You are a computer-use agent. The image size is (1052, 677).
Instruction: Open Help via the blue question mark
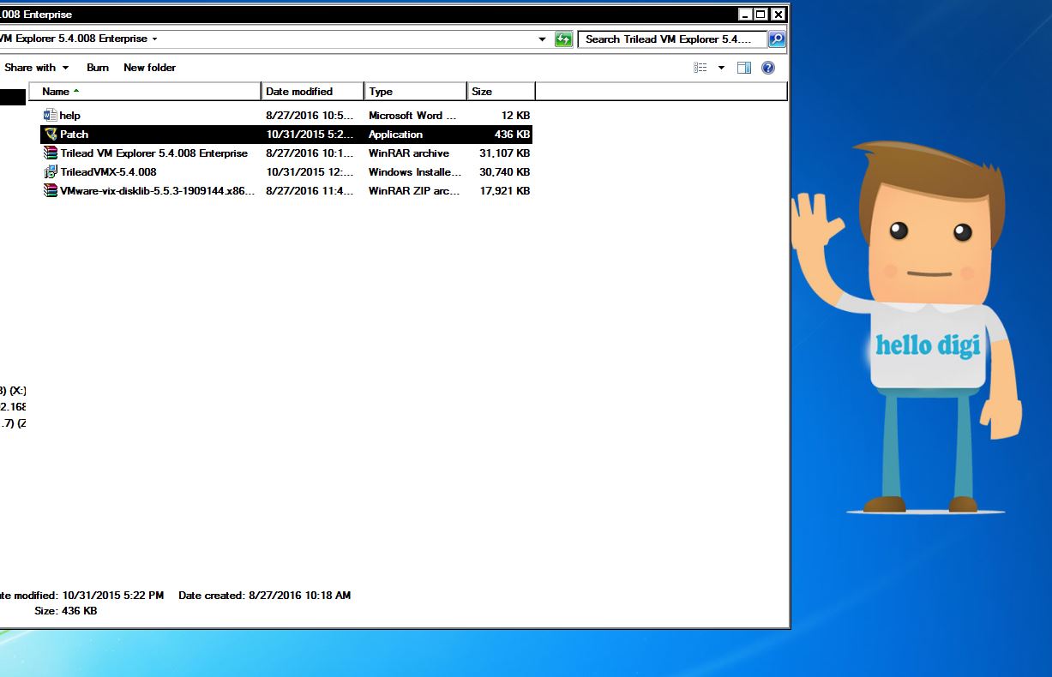(x=768, y=68)
